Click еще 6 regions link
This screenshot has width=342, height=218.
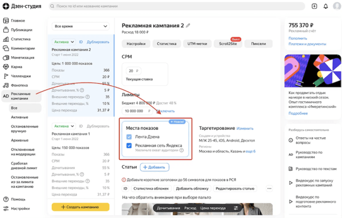click(251, 151)
